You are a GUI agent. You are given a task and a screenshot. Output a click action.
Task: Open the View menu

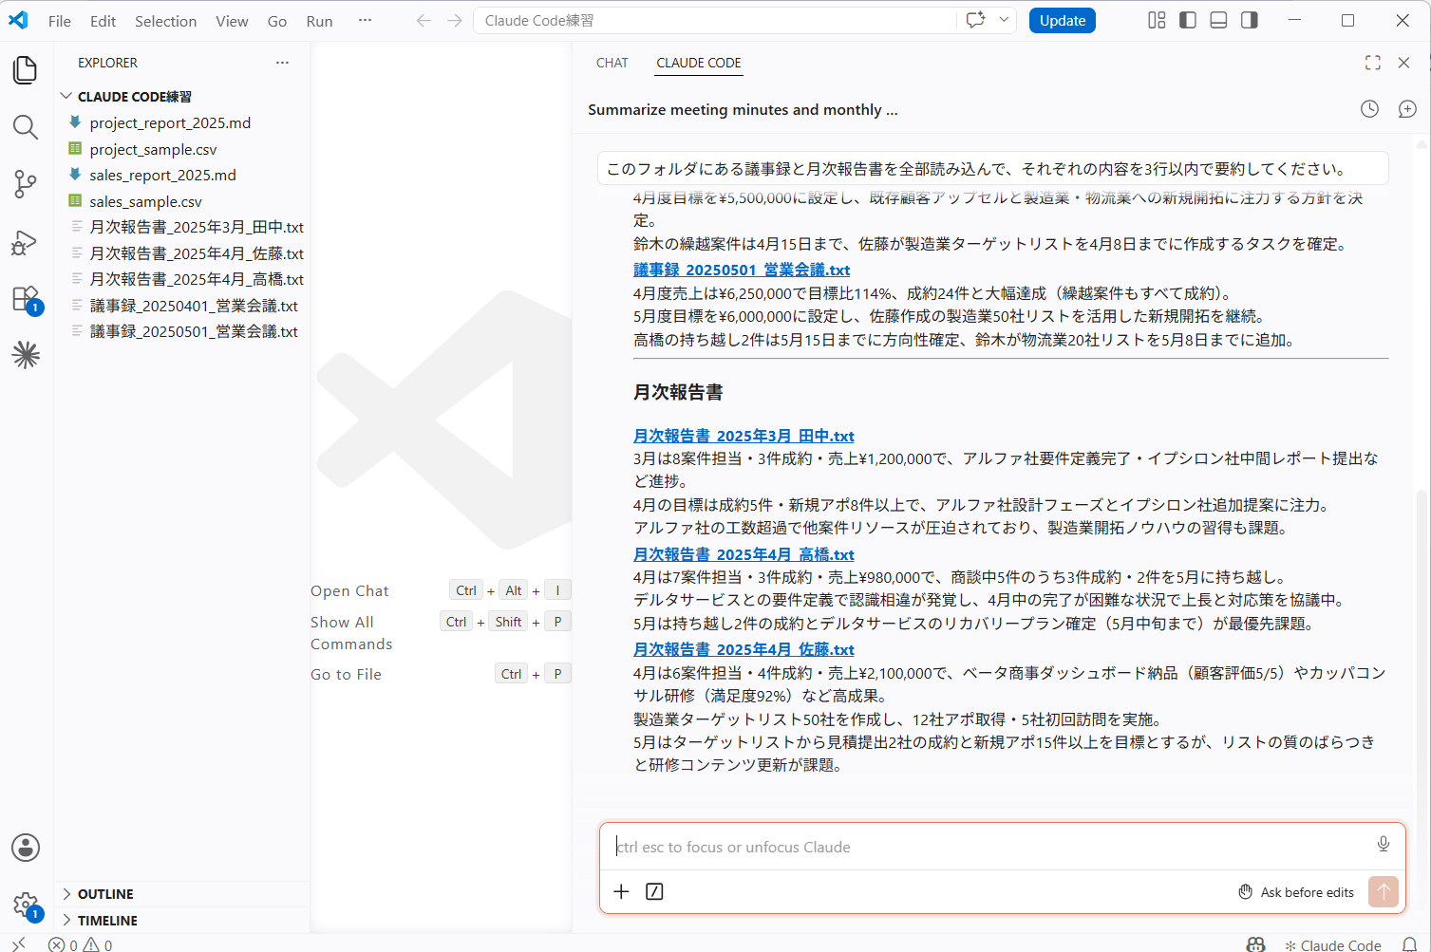pos(232,21)
